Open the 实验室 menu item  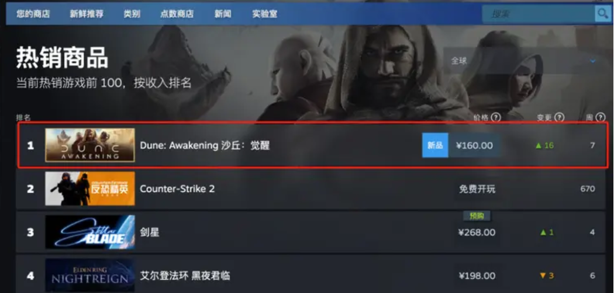click(x=265, y=15)
